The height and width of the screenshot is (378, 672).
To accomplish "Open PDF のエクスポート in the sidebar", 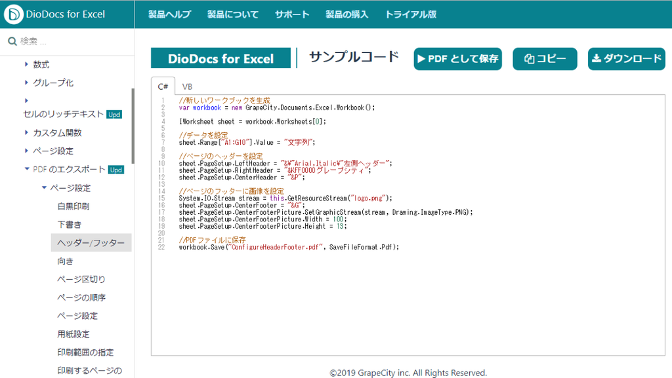I will click(x=69, y=170).
